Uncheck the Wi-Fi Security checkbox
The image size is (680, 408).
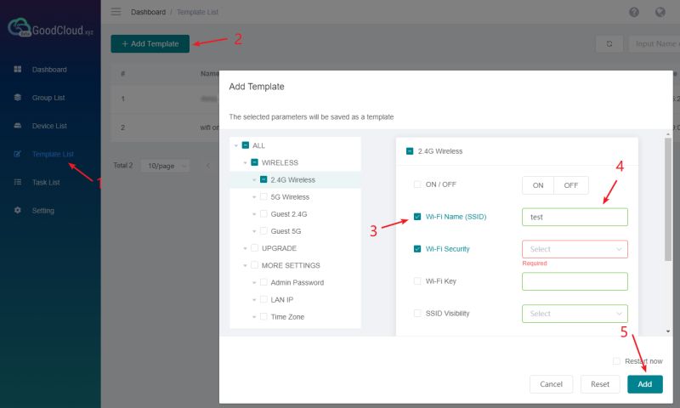click(x=417, y=249)
